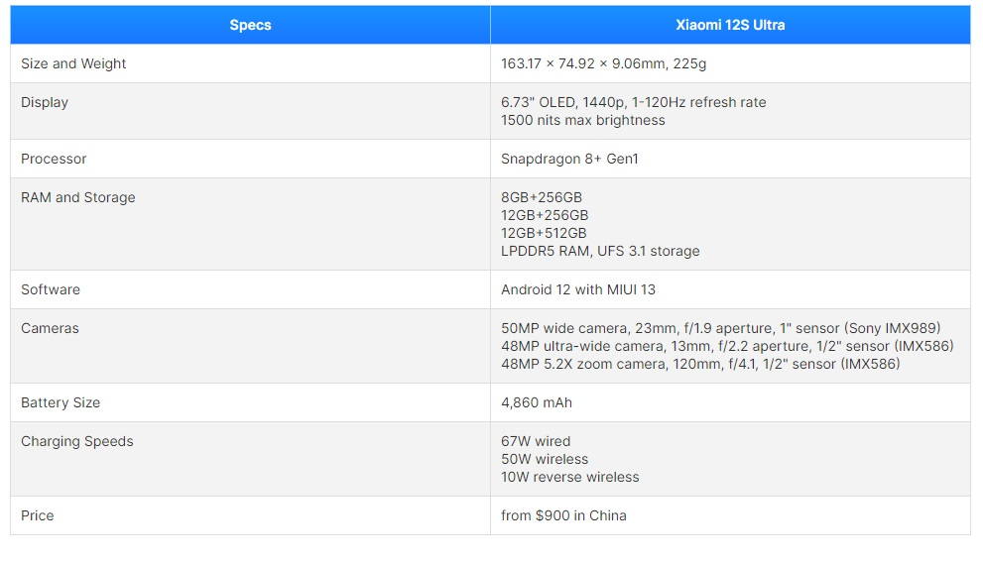Click '1500 nits max brightness' text

point(583,120)
